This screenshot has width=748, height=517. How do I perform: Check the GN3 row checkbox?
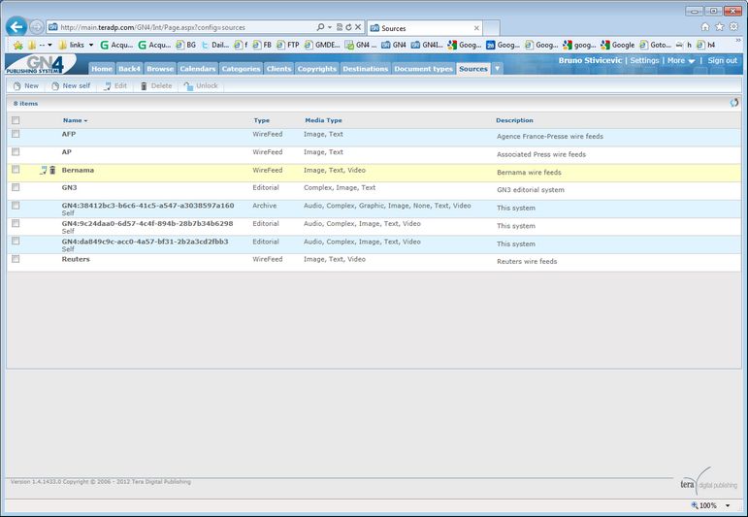coord(16,187)
